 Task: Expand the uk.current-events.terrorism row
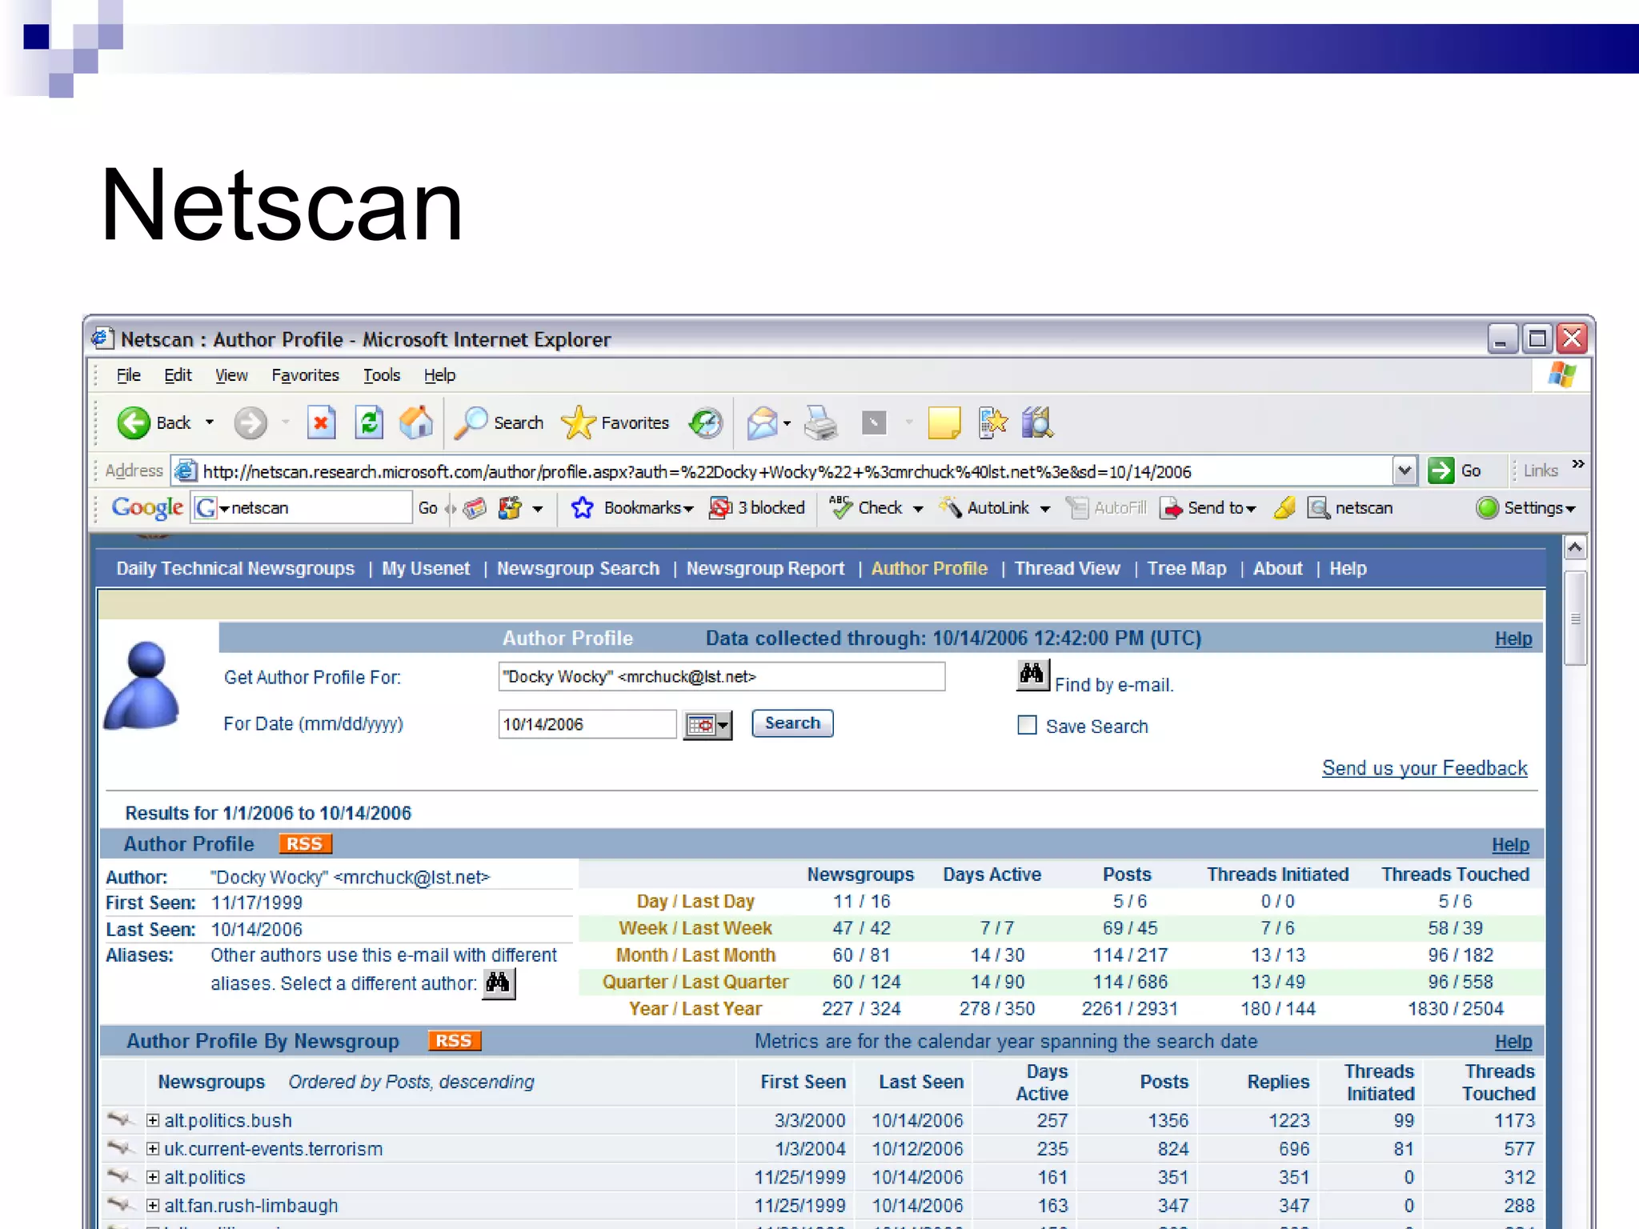153,1148
